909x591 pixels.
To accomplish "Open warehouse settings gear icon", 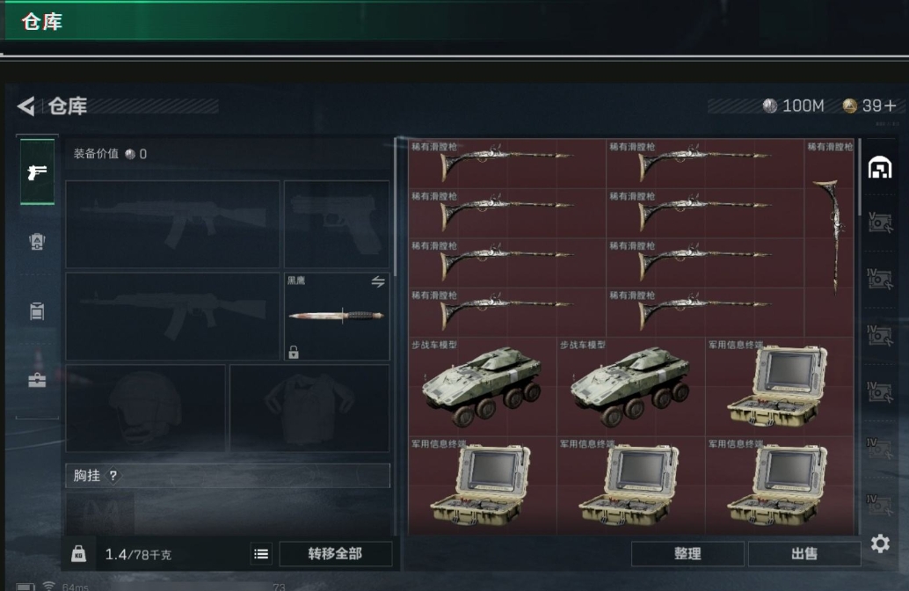I will [880, 544].
